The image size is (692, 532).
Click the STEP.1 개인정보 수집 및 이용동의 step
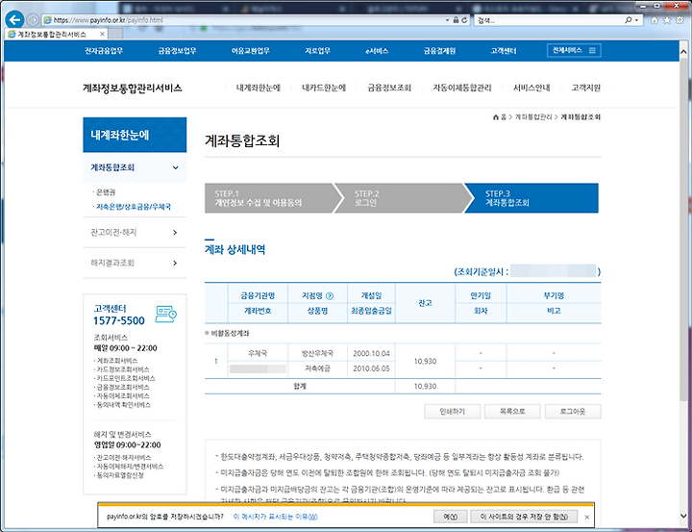click(271, 198)
